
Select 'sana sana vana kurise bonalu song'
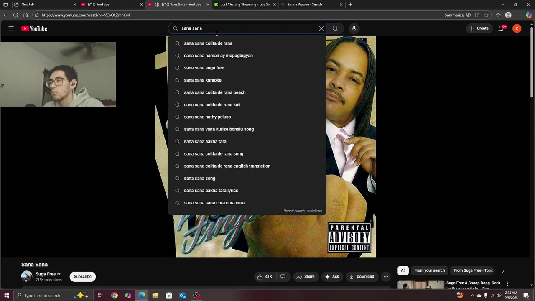[x=247, y=129]
